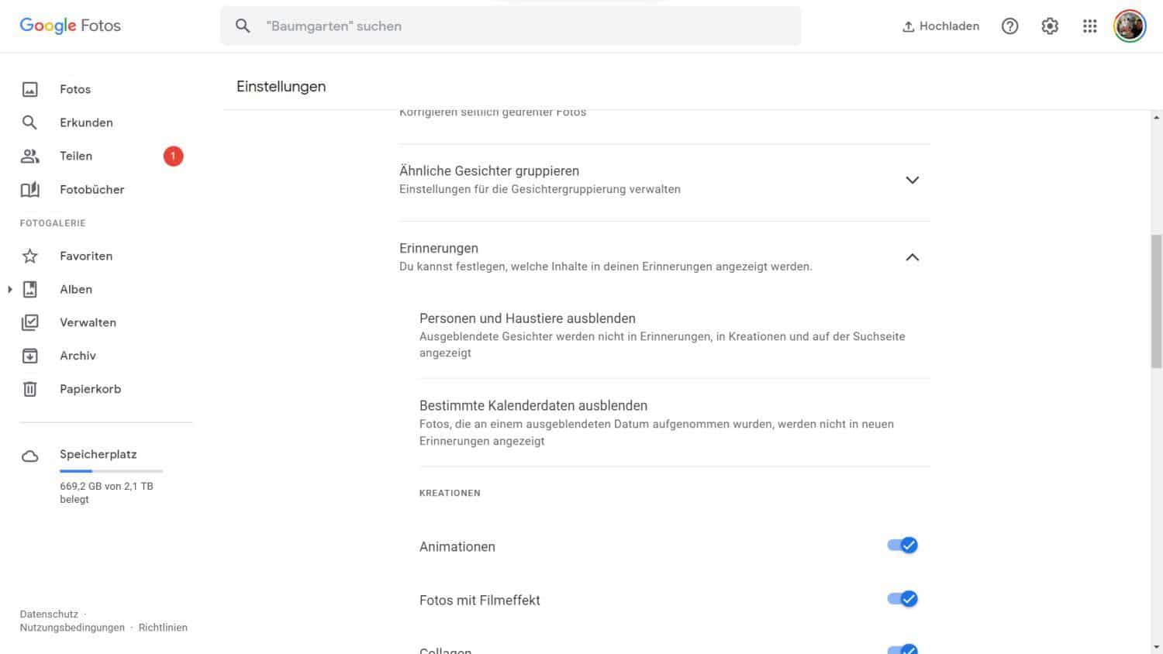Open the Datenschutz link
The width and height of the screenshot is (1163, 654).
[x=49, y=614]
